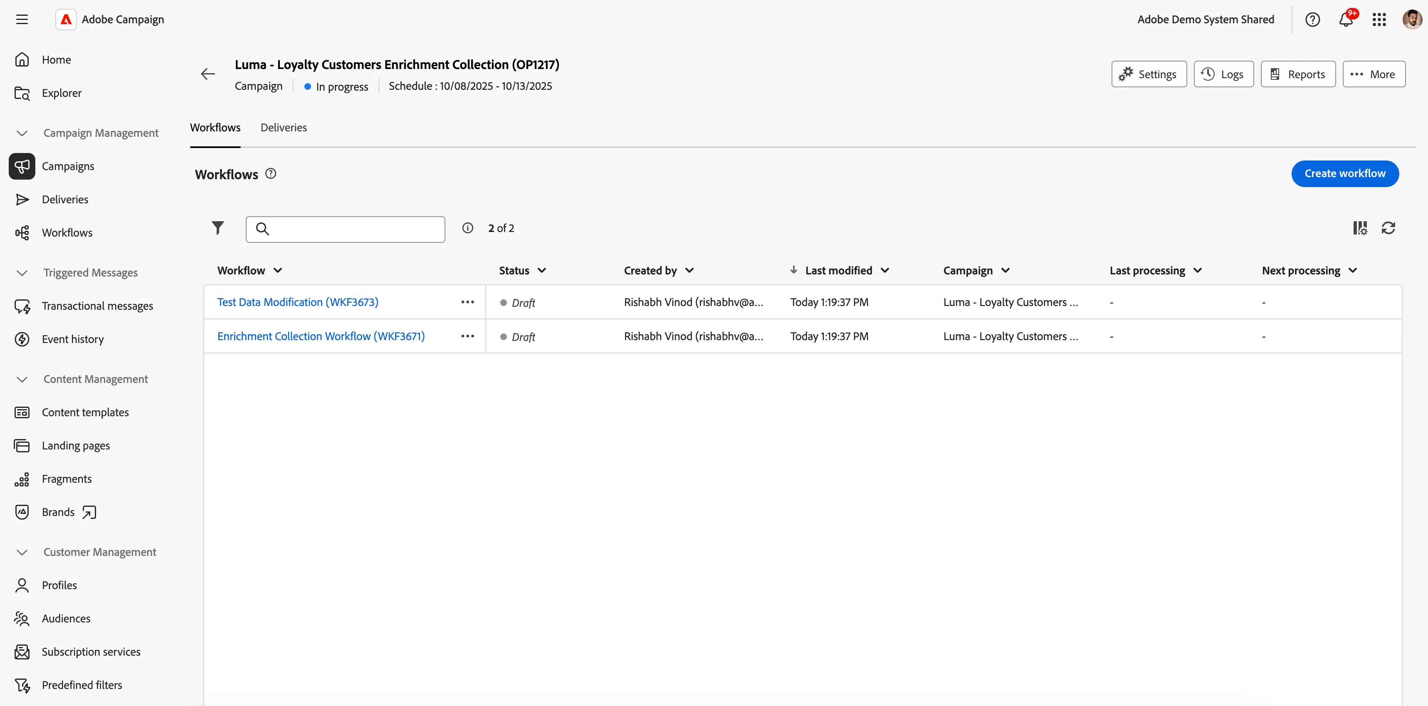Open the notifications bell icon
Screen dimensions: 1428x706
pos(1346,20)
